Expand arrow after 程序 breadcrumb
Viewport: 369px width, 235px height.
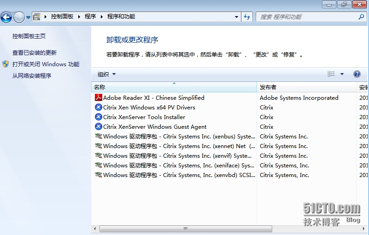coord(102,17)
